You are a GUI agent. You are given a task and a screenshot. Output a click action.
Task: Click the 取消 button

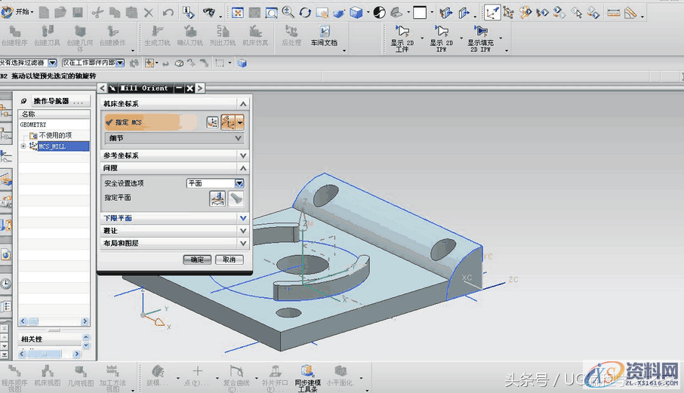[x=230, y=259]
